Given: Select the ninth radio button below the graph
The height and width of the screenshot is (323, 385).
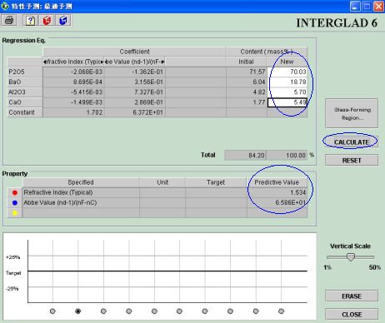Looking at the screenshot, I should coord(256,311).
